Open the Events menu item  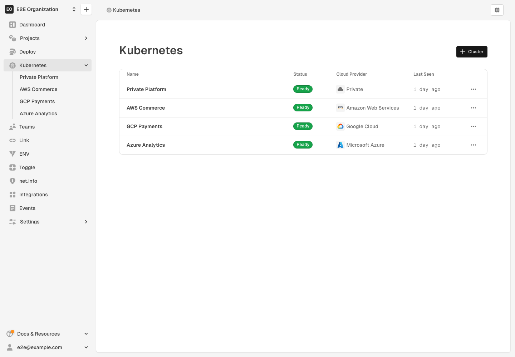(x=48, y=208)
